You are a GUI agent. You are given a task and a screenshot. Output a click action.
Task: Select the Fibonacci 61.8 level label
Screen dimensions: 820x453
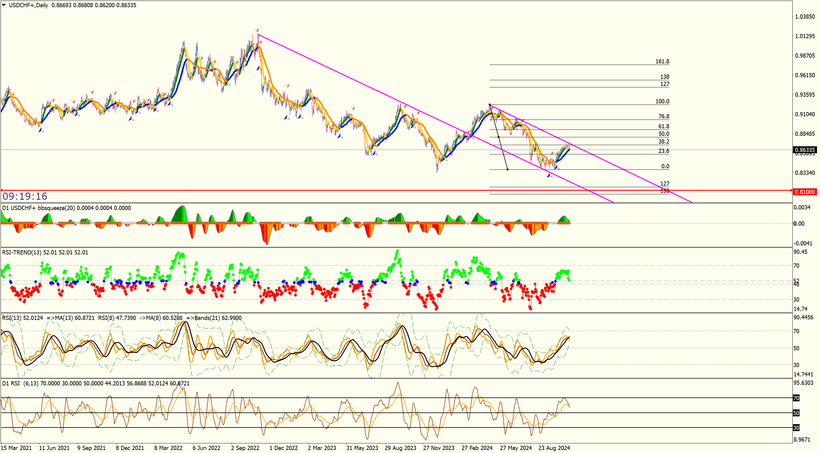[664, 126]
